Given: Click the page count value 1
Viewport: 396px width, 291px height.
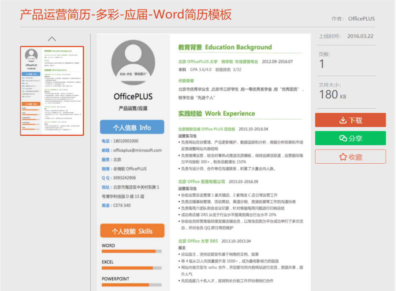Looking at the screenshot, I should click(322, 64).
